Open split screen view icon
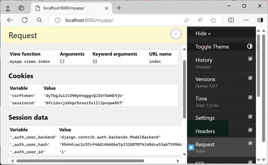The width and height of the screenshot is (268, 165). pos(231,20)
